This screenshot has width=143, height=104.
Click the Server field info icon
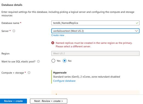14,31
